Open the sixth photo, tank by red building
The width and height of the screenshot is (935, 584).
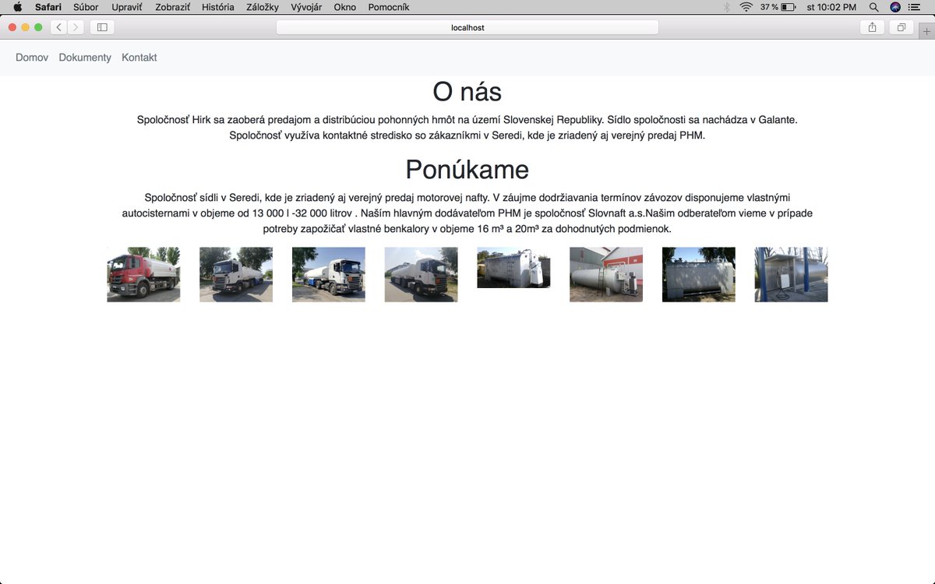tap(606, 275)
